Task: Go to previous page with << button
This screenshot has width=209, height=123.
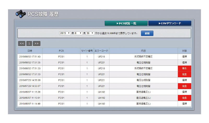Action: [x=22, y=43]
